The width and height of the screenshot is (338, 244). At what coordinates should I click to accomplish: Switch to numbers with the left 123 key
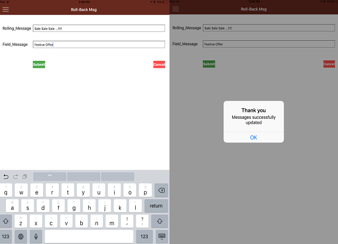pos(7,236)
